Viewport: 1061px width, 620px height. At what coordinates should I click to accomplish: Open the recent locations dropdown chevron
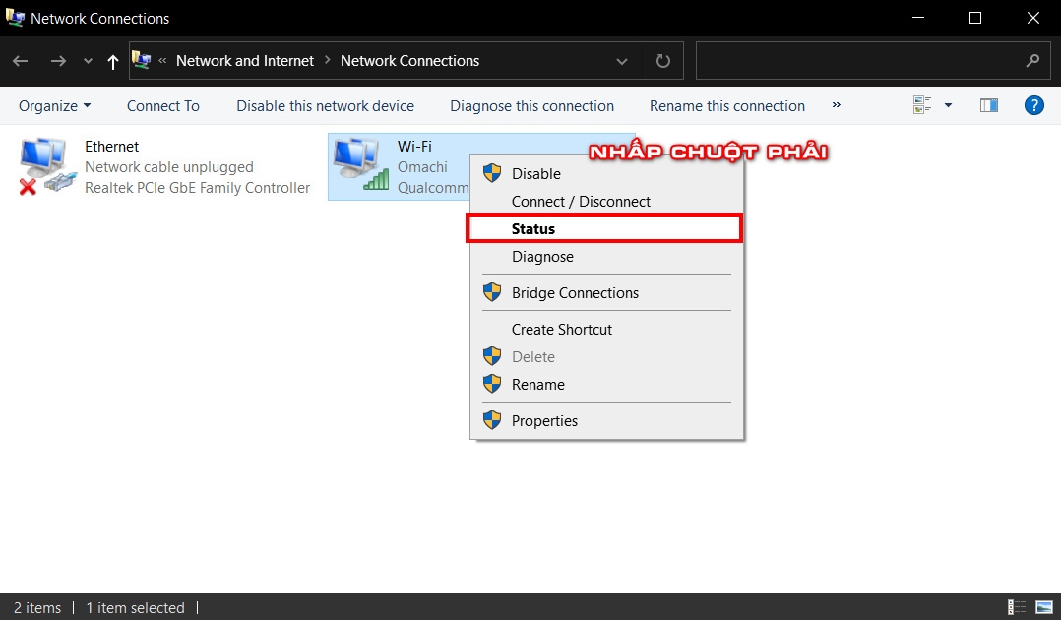88,61
